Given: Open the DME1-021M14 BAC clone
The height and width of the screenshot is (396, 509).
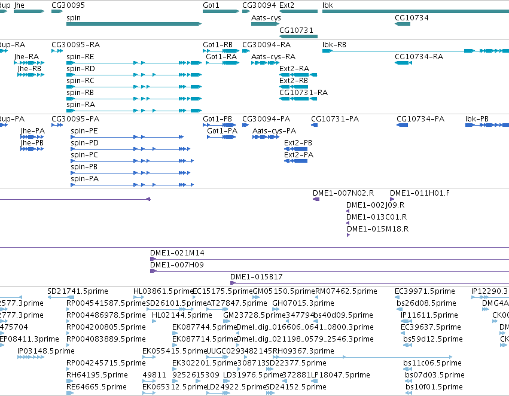Looking at the screenshot, I should click(x=330, y=259).
